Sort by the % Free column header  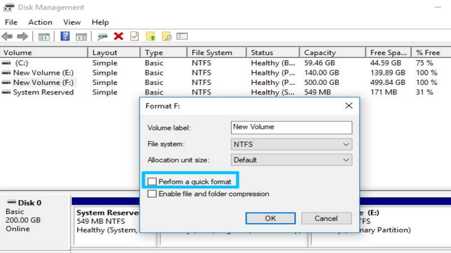pyautogui.click(x=431, y=52)
